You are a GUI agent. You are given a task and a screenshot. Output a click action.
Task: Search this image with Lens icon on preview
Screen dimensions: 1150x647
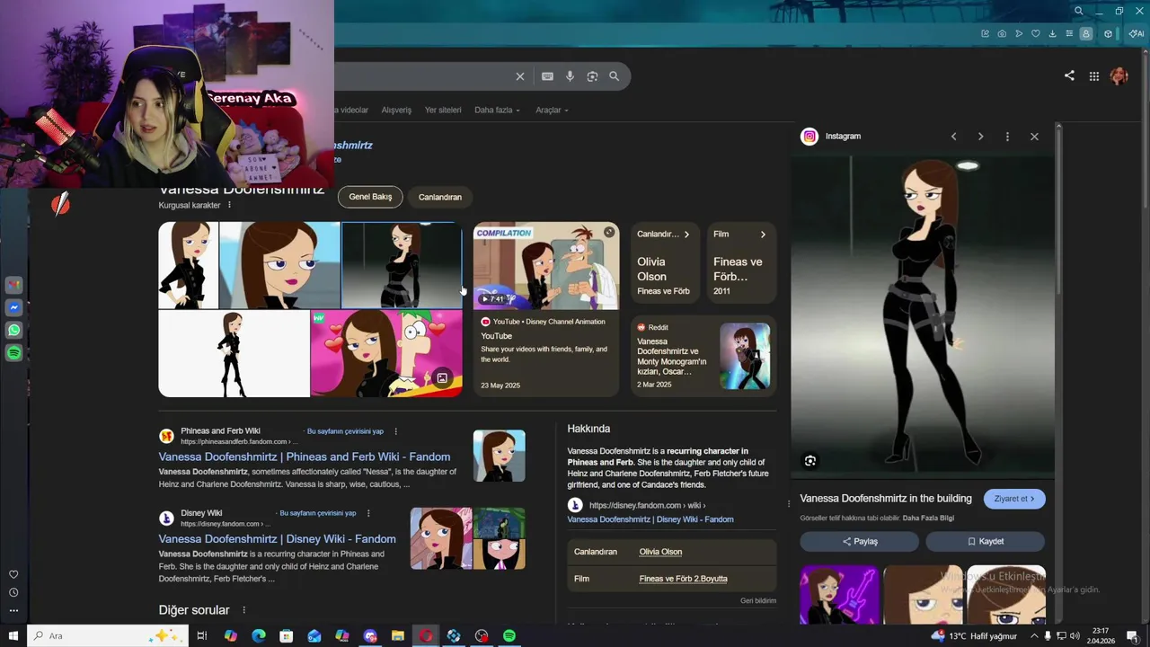810,461
